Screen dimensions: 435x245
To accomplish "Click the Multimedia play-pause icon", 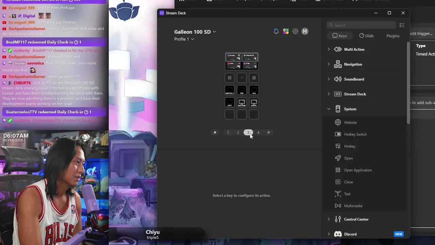I will [x=338, y=206].
